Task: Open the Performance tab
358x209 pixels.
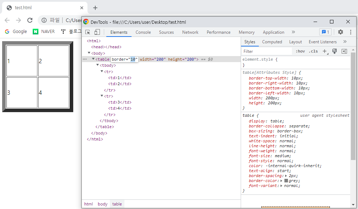Action: (219, 32)
